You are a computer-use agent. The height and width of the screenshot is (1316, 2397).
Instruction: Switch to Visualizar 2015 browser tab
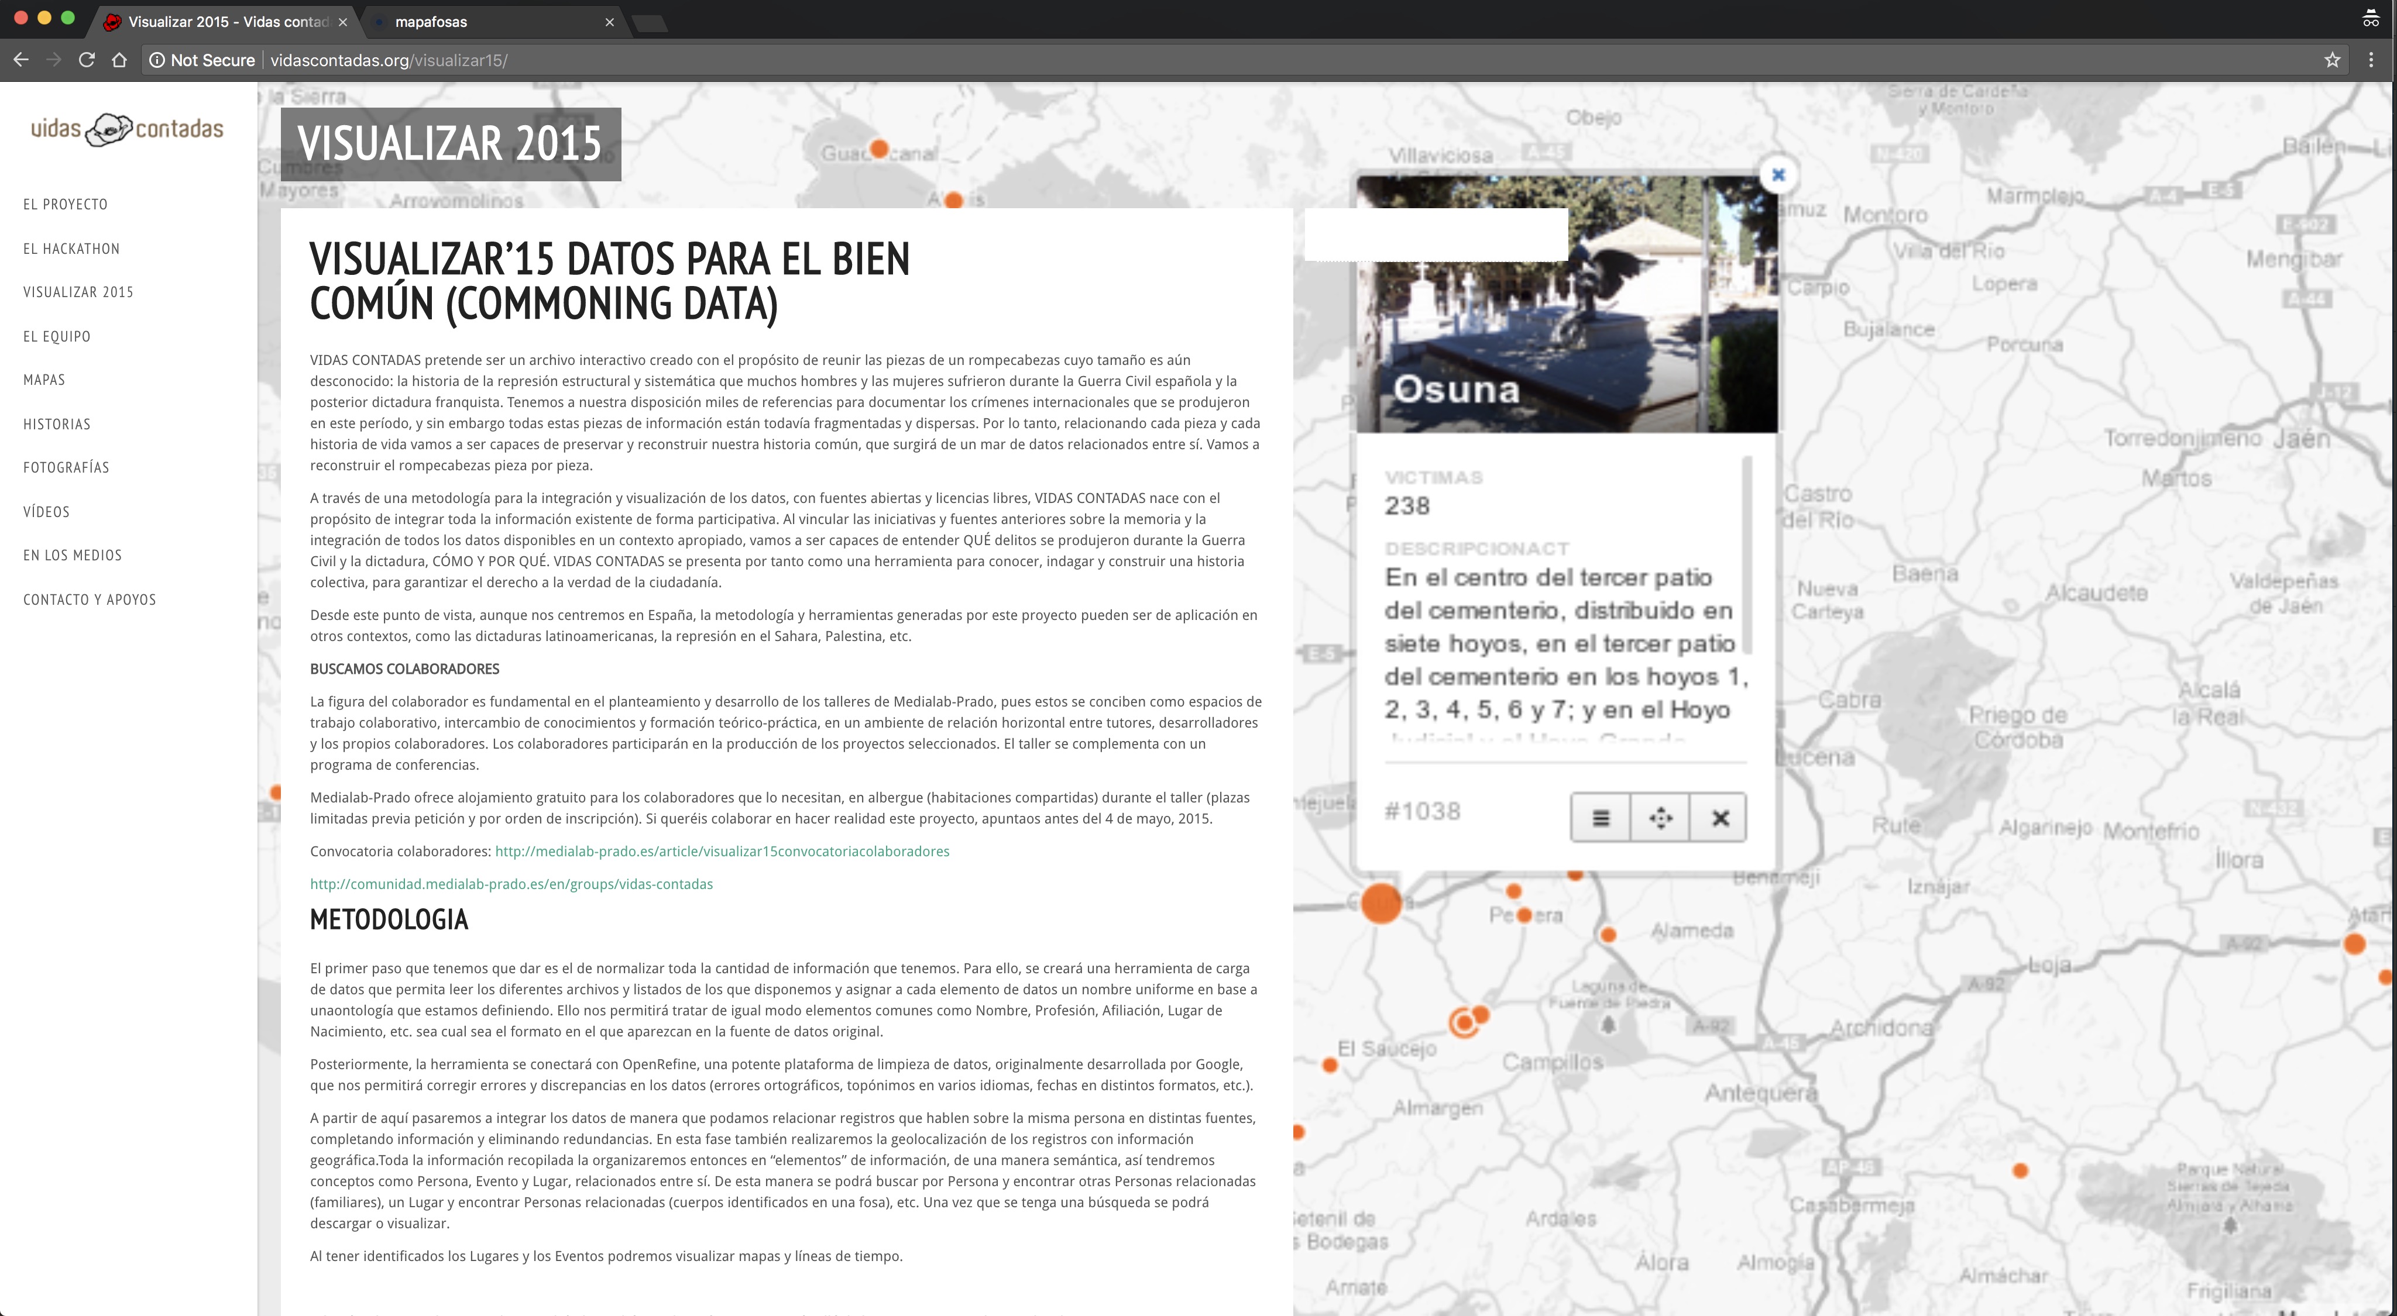pos(224,22)
